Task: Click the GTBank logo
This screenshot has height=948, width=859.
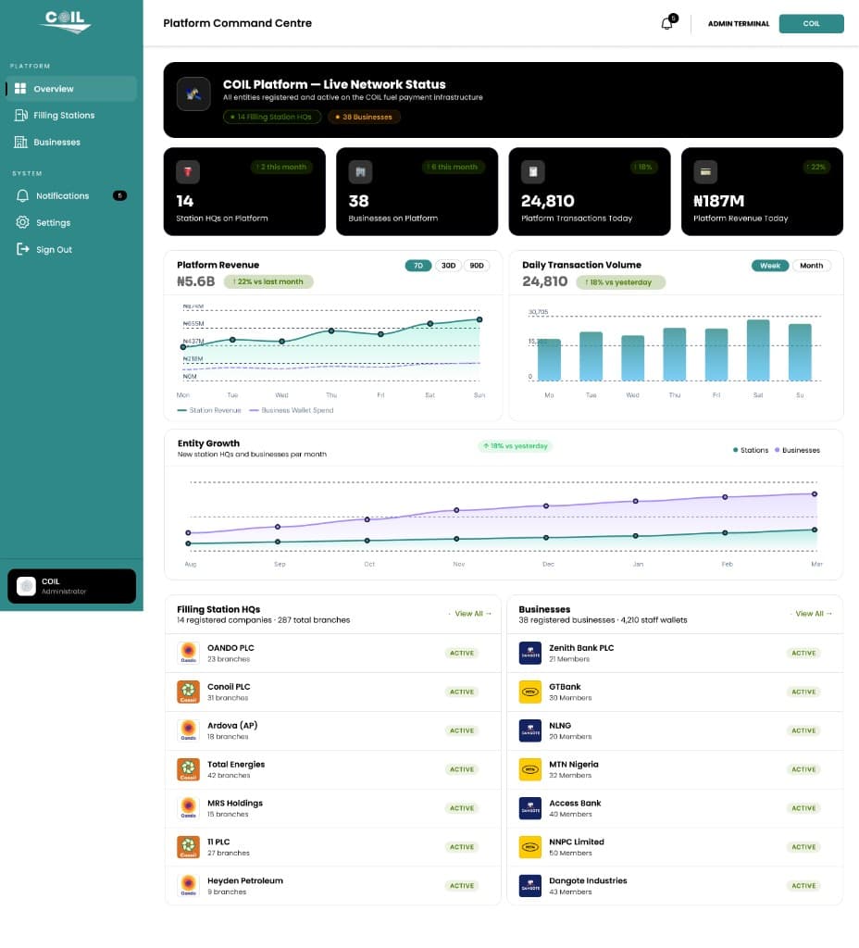Action: coord(530,692)
